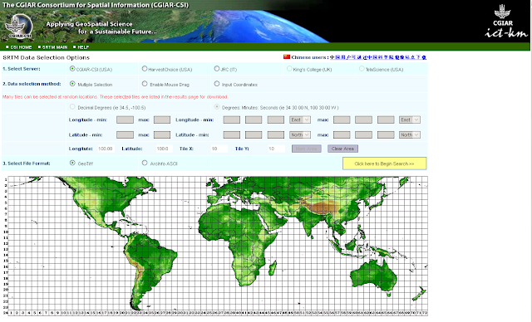Click the red 'Many tiles can be selected' note
This screenshot has width=532, height=322.
click(116, 97)
